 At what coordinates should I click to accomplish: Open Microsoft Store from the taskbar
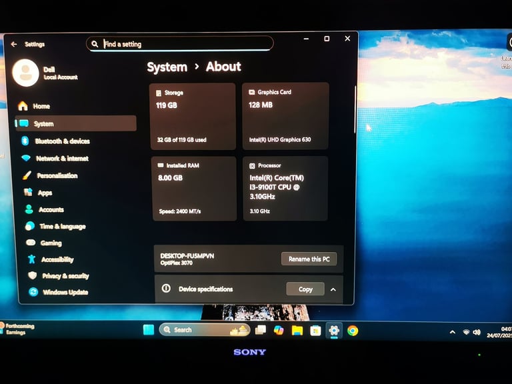[315, 331]
